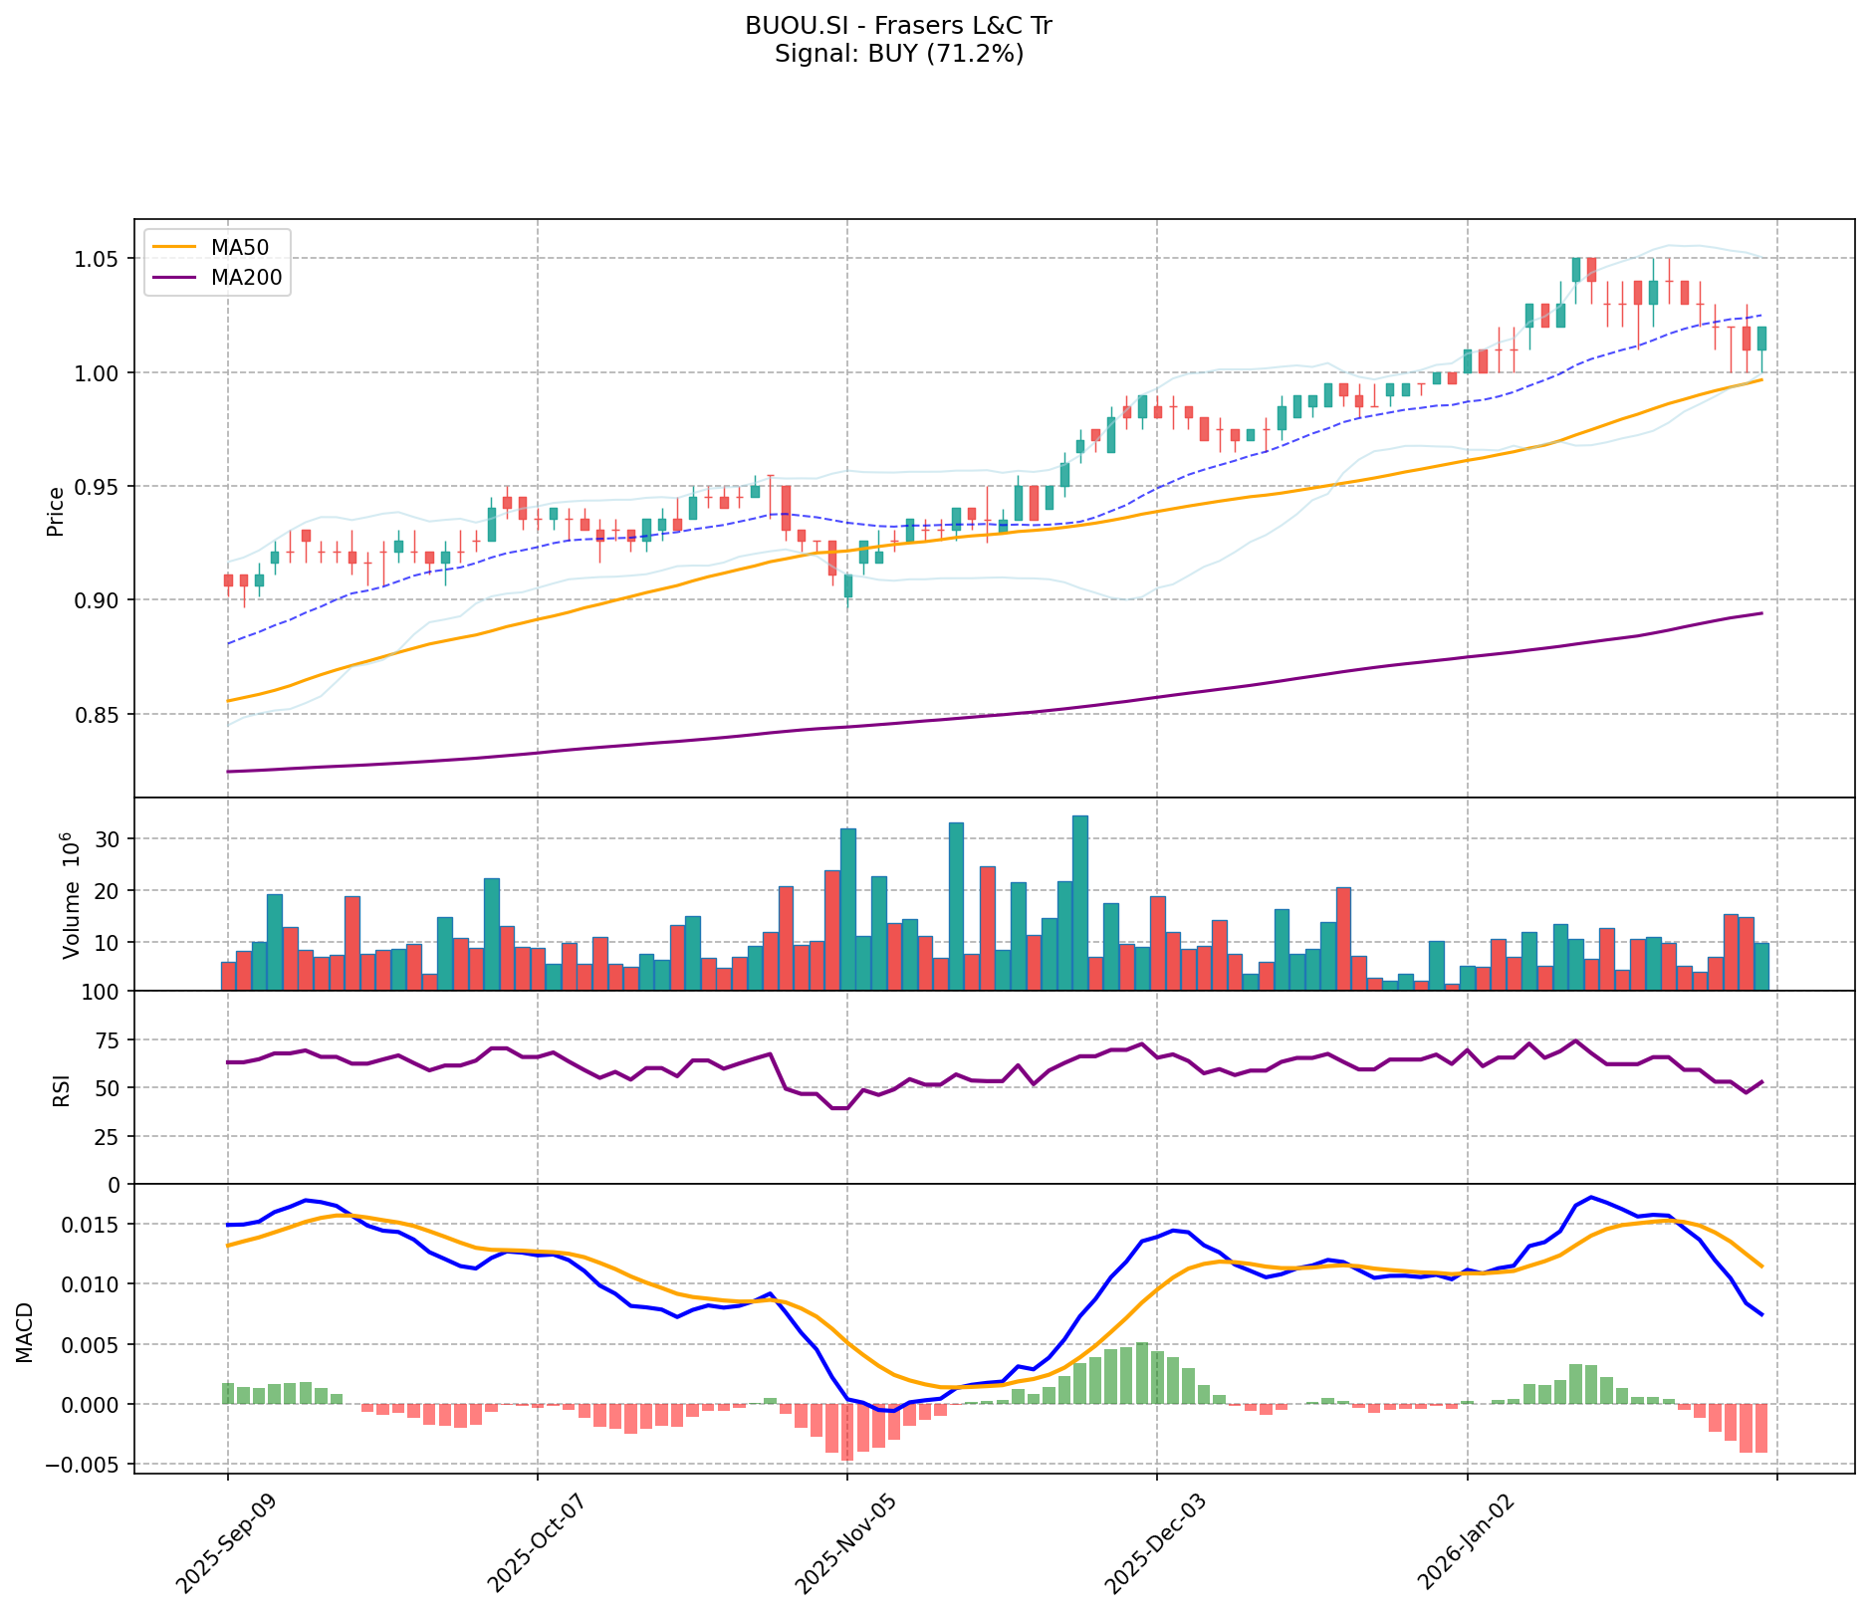Image resolution: width=1870 pixels, height=1612 pixels.
Task: Click the Signal: BUY (71.2%) subtitle
Action: [898, 54]
